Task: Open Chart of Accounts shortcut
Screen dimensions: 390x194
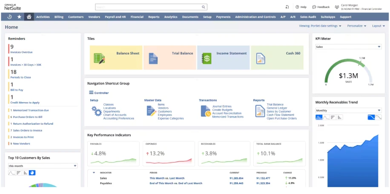Action: (x=115, y=115)
